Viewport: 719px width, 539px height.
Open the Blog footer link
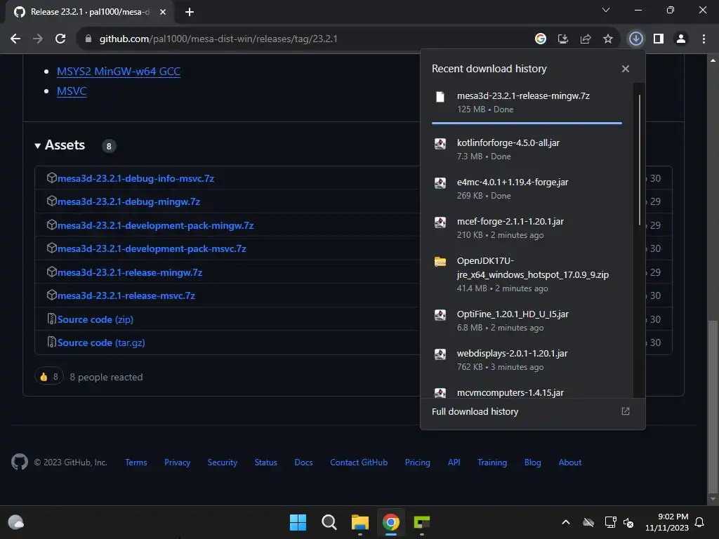tap(532, 463)
